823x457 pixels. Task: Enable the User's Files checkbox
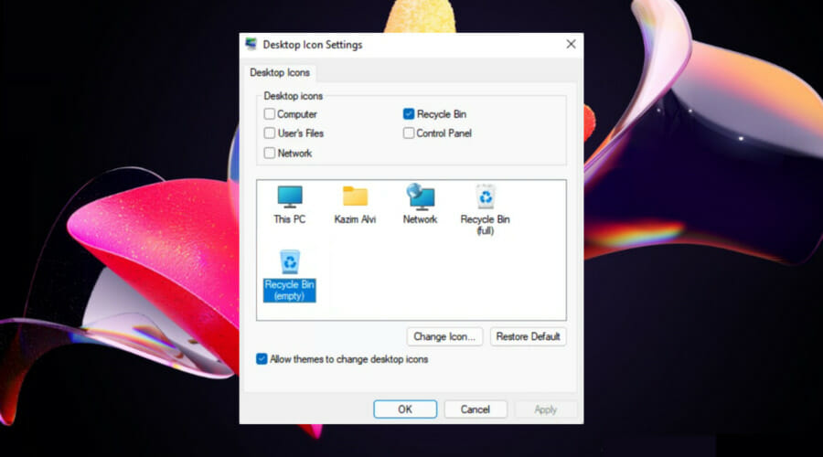coord(269,133)
